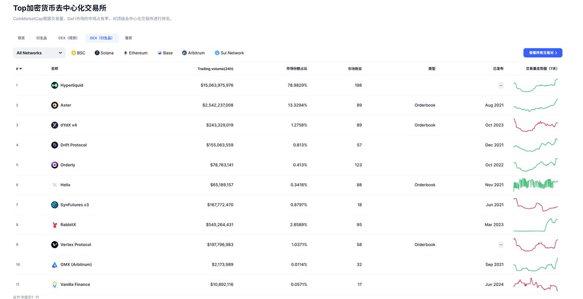Click the market share value 13.3294%
This screenshot has height=299, width=583.
(297, 105)
